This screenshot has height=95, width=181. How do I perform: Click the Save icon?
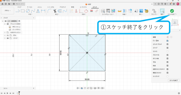14,4
